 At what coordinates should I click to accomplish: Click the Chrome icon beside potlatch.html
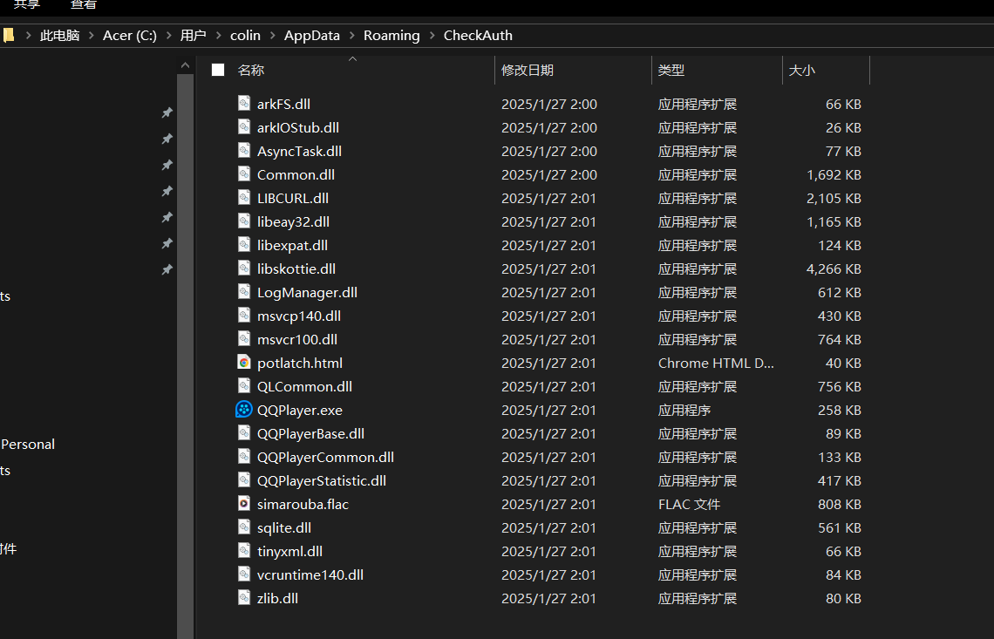click(244, 363)
